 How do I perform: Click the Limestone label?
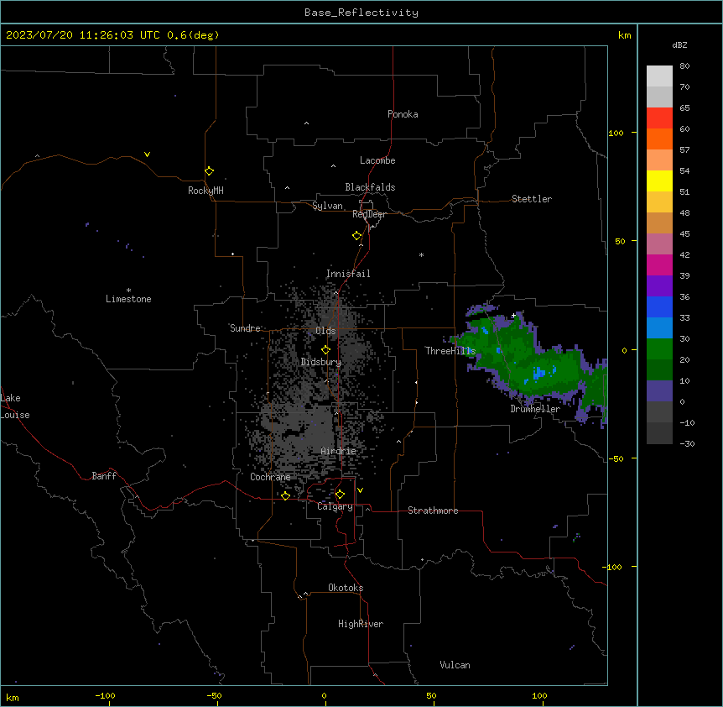point(128,299)
